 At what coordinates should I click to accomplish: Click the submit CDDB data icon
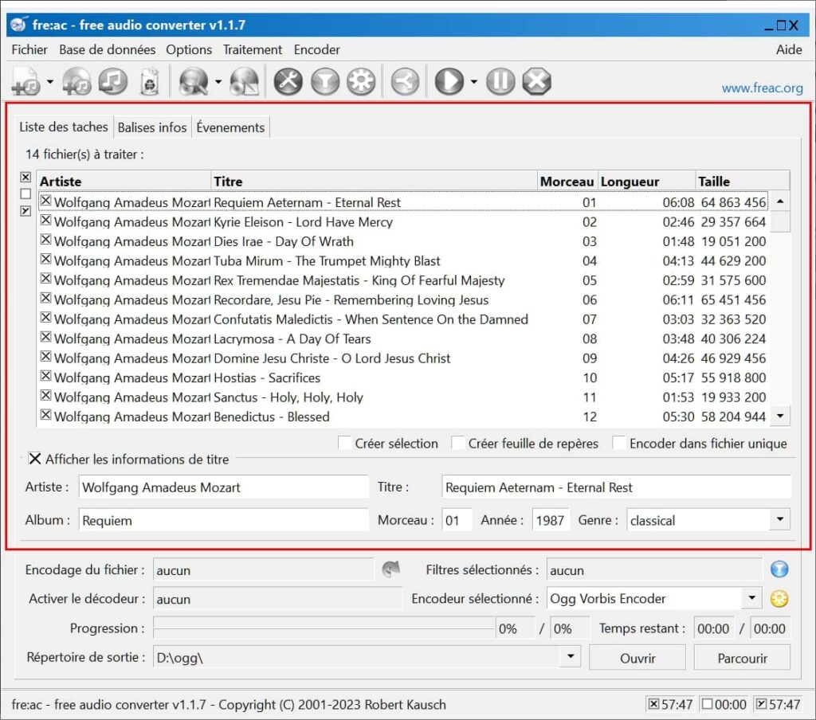tap(244, 82)
